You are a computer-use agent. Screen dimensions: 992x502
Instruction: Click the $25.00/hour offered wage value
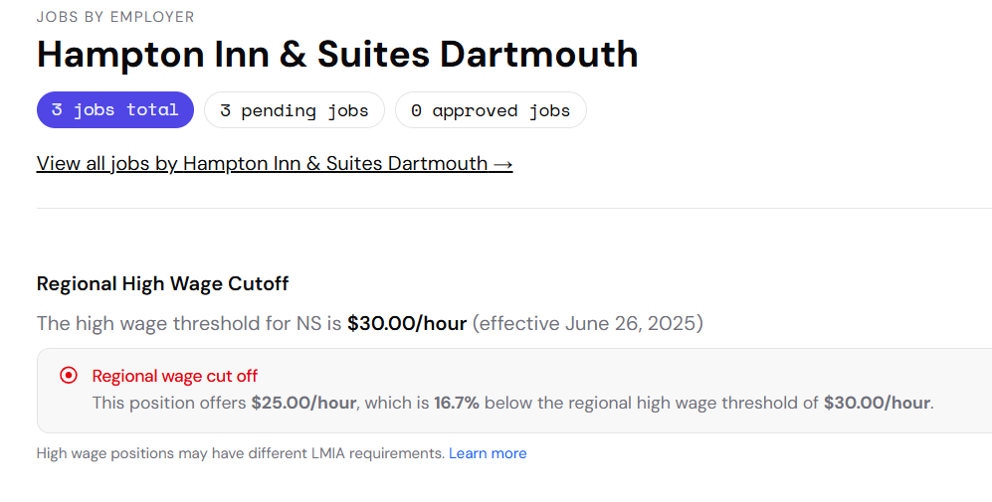click(303, 403)
